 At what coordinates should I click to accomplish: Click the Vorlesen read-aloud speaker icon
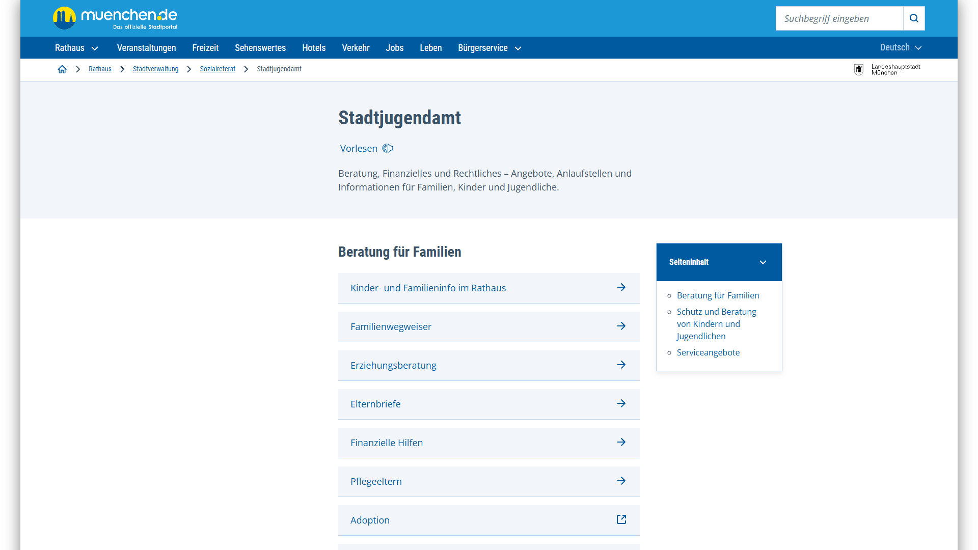pyautogui.click(x=388, y=148)
